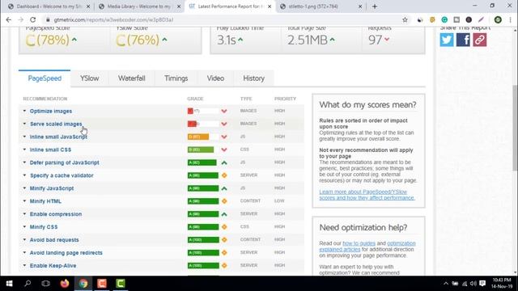Expand Serve scaled images arrow
Image resolution: width=518 pixels, height=291 pixels.
(x=24, y=124)
